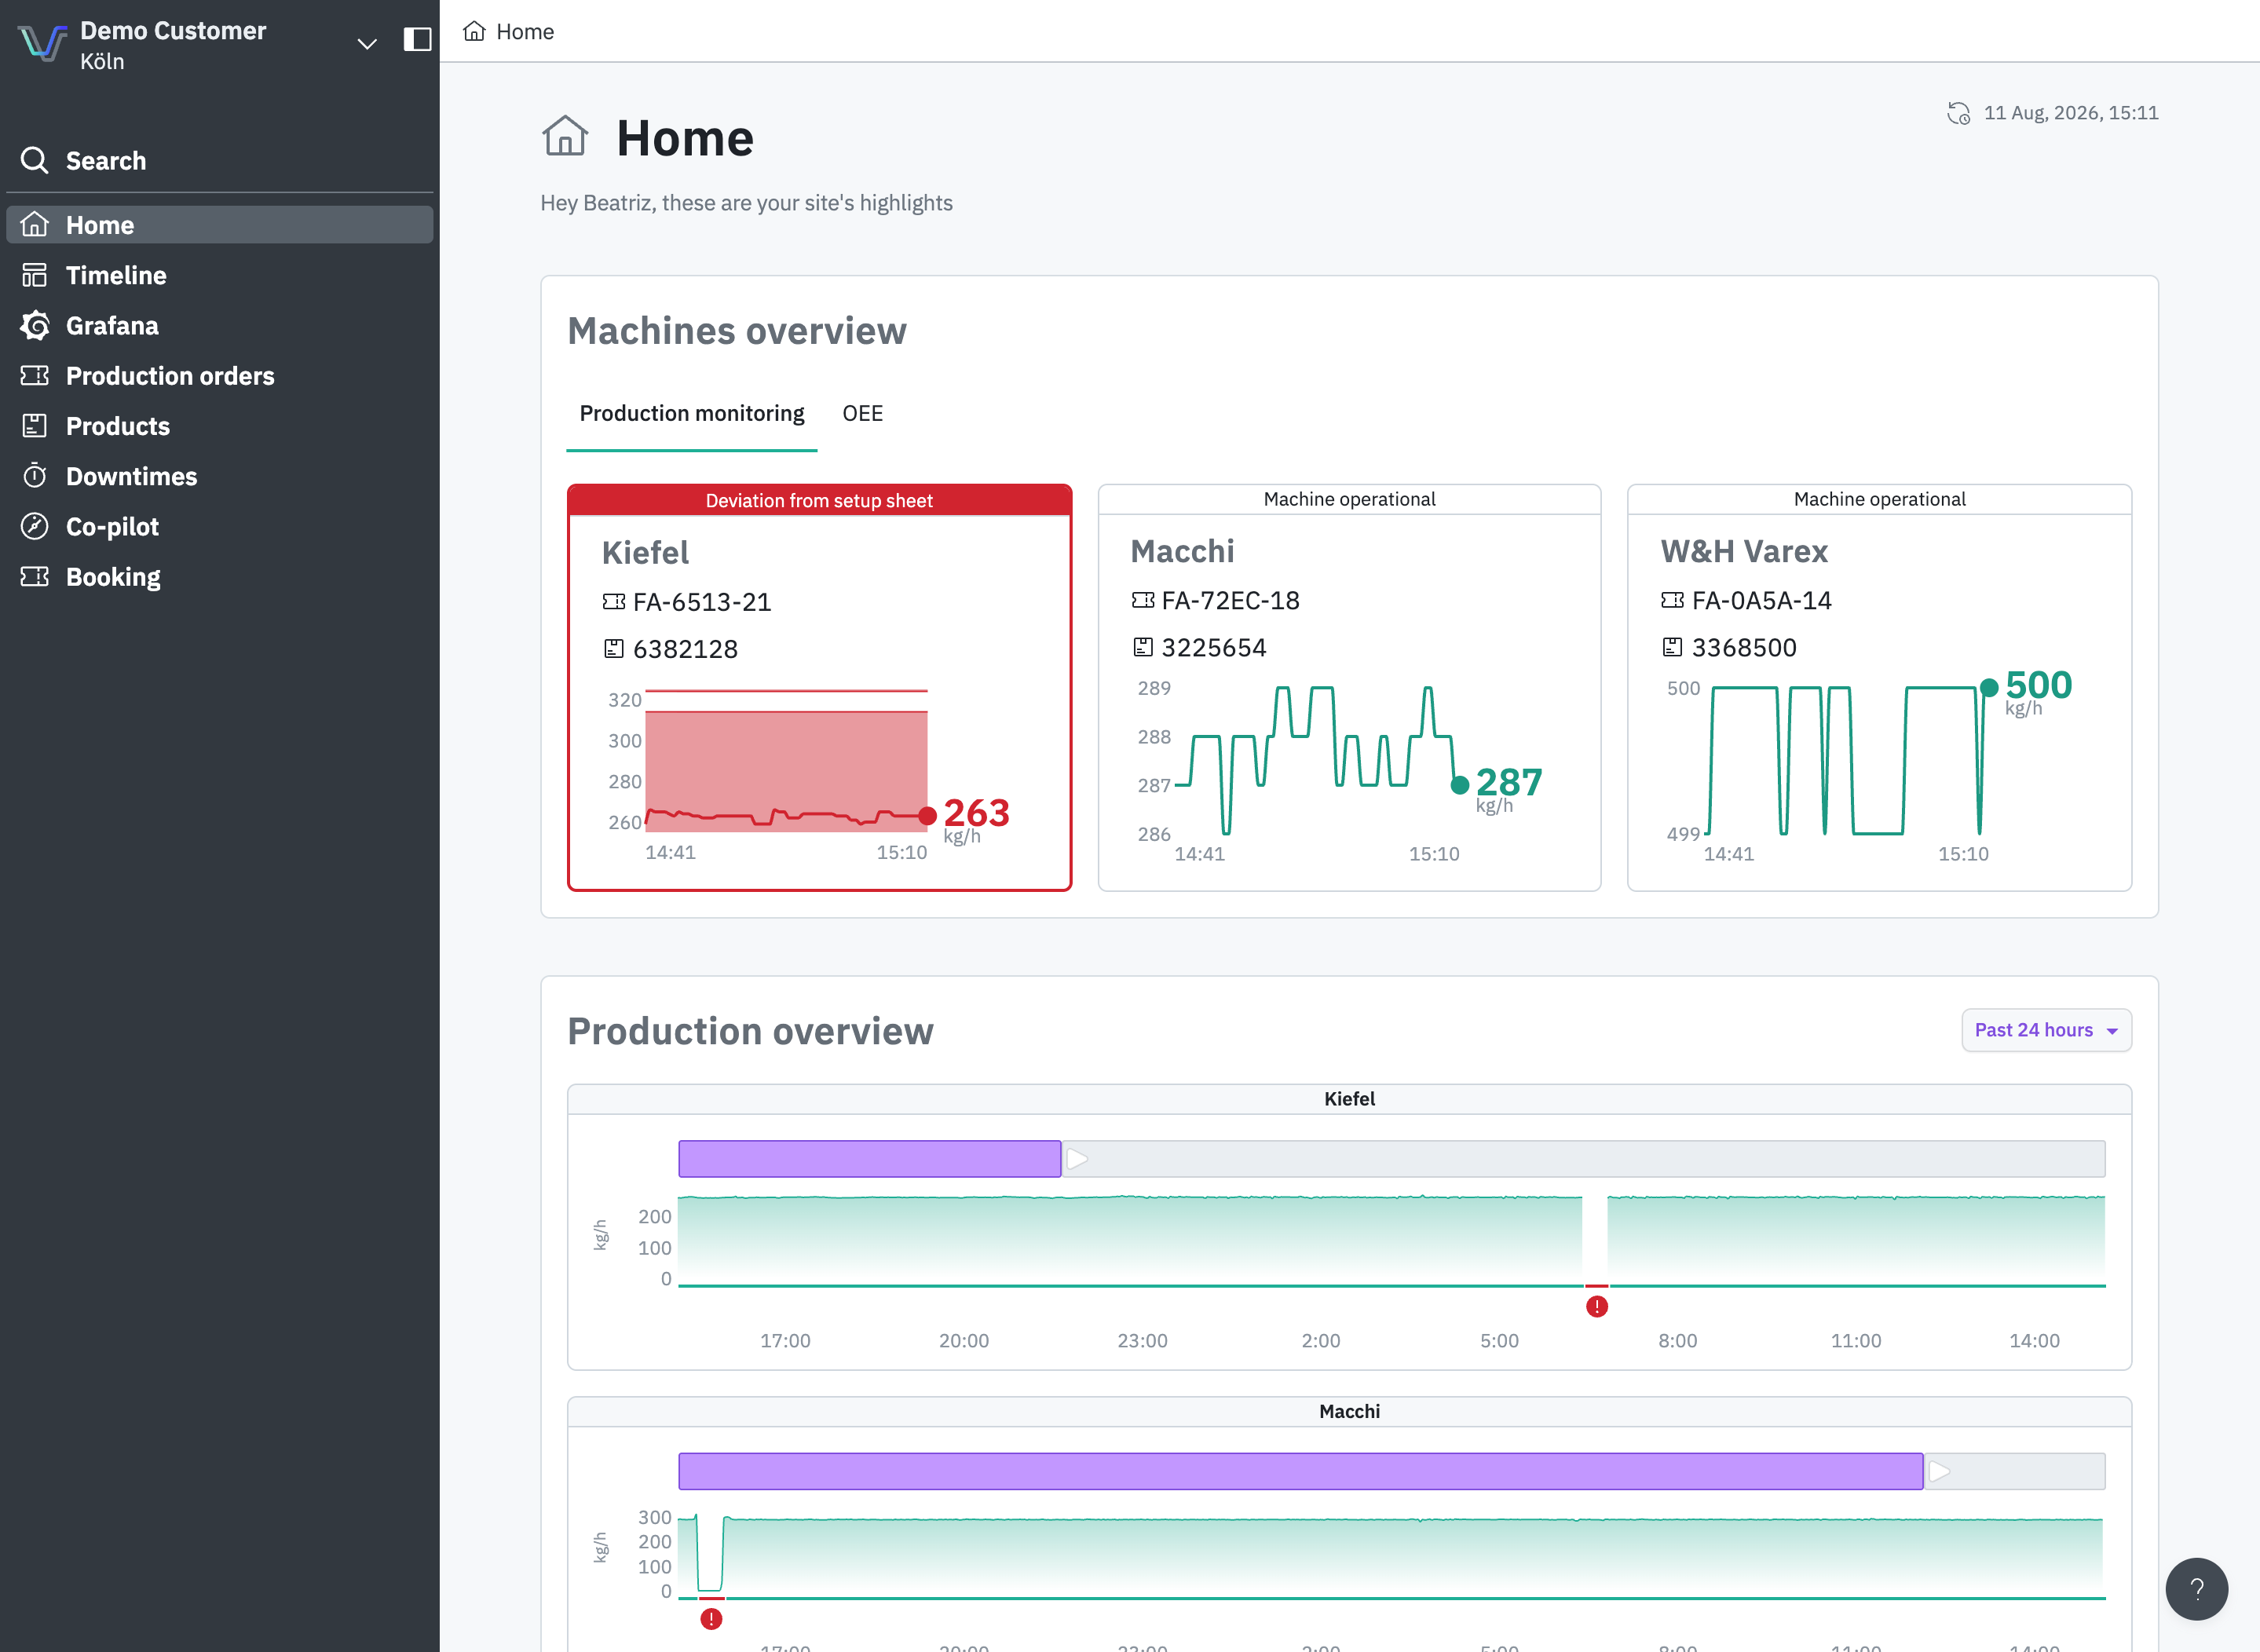The width and height of the screenshot is (2260, 1652).
Task: Click the Production orders ticket icon
Action: point(35,375)
